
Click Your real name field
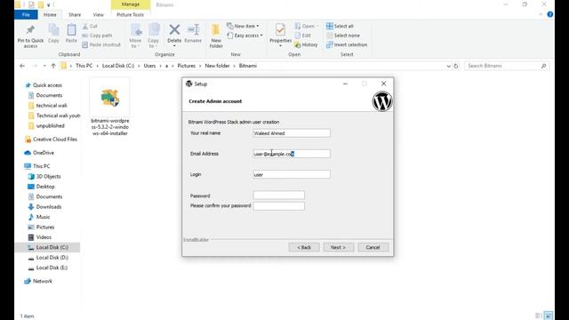coord(292,133)
